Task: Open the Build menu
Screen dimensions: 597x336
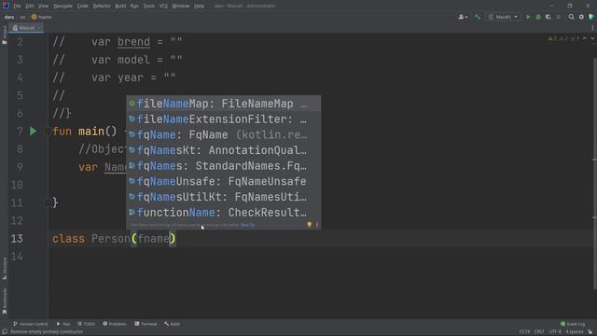Action: click(120, 7)
